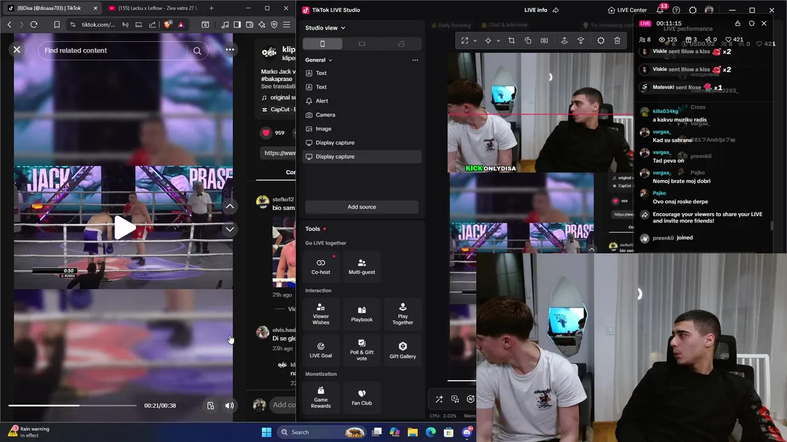The height and width of the screenshot is (442, 787).
Task: Click the share arrow next to LIVE info
Action: 556,10
